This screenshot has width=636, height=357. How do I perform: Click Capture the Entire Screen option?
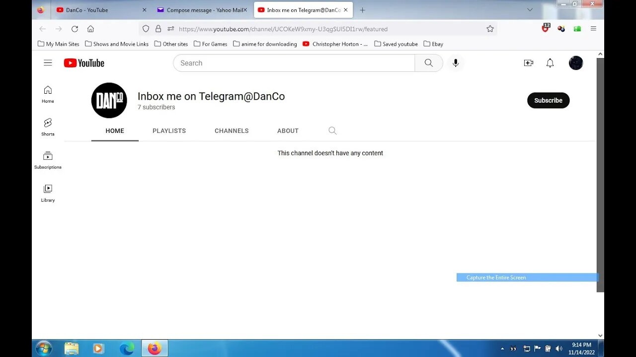pos(527,277)
